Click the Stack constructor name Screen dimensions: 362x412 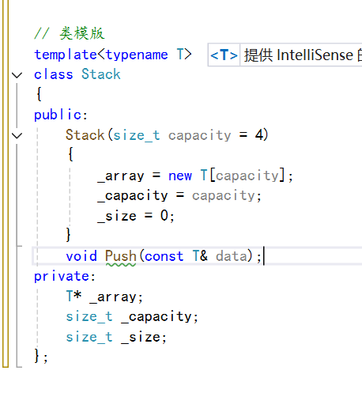pos(85,135)
